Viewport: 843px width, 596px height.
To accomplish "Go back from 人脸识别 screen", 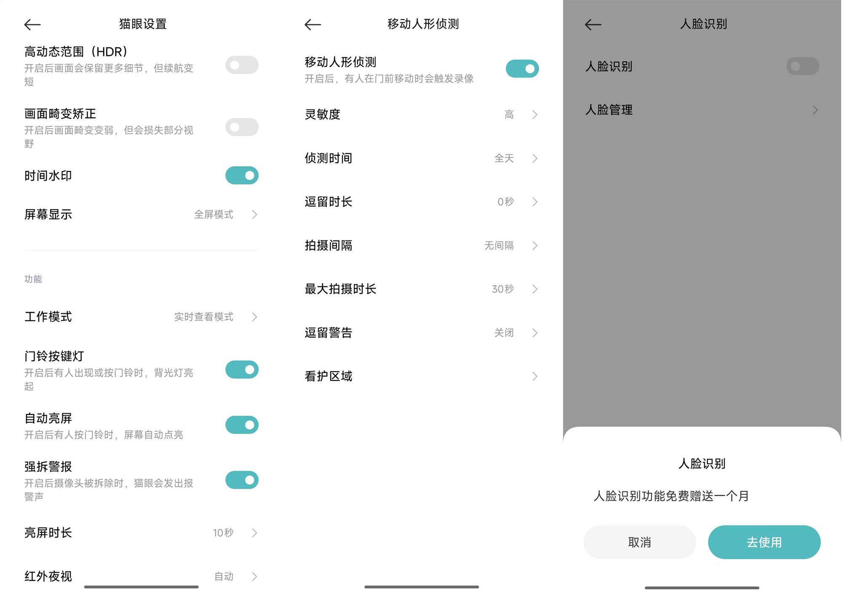I will [593, 24].
